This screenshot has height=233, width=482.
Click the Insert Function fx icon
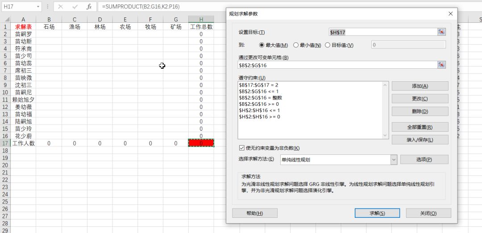point(89,6)
